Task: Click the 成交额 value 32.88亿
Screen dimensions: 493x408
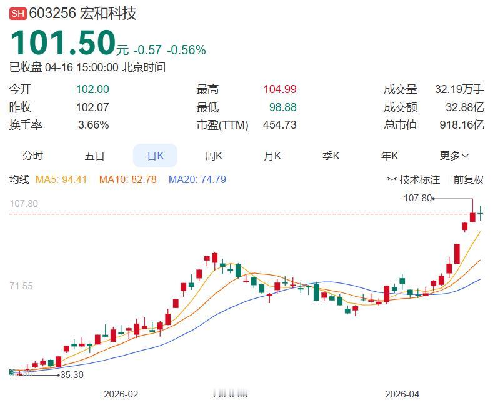Action: (x=465, y=107)
